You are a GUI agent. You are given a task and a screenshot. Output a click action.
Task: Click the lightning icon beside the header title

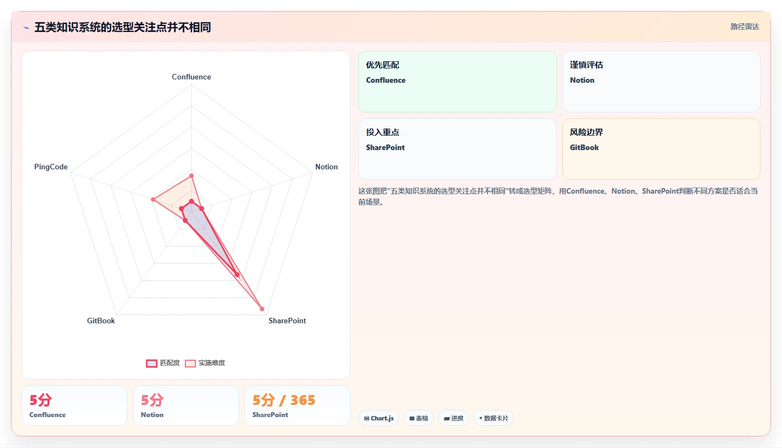(26, 28)
